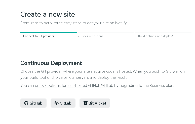
Task: Click the words Business plan
Action: point(162,86)
